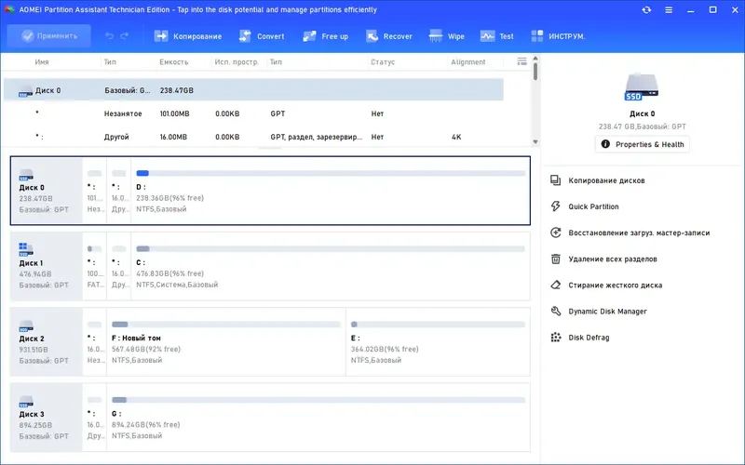Image resolution: width=745 pixels, height=465 pixels.
Task: Click the Disk Defrag icon
Action: pos(555,338)
